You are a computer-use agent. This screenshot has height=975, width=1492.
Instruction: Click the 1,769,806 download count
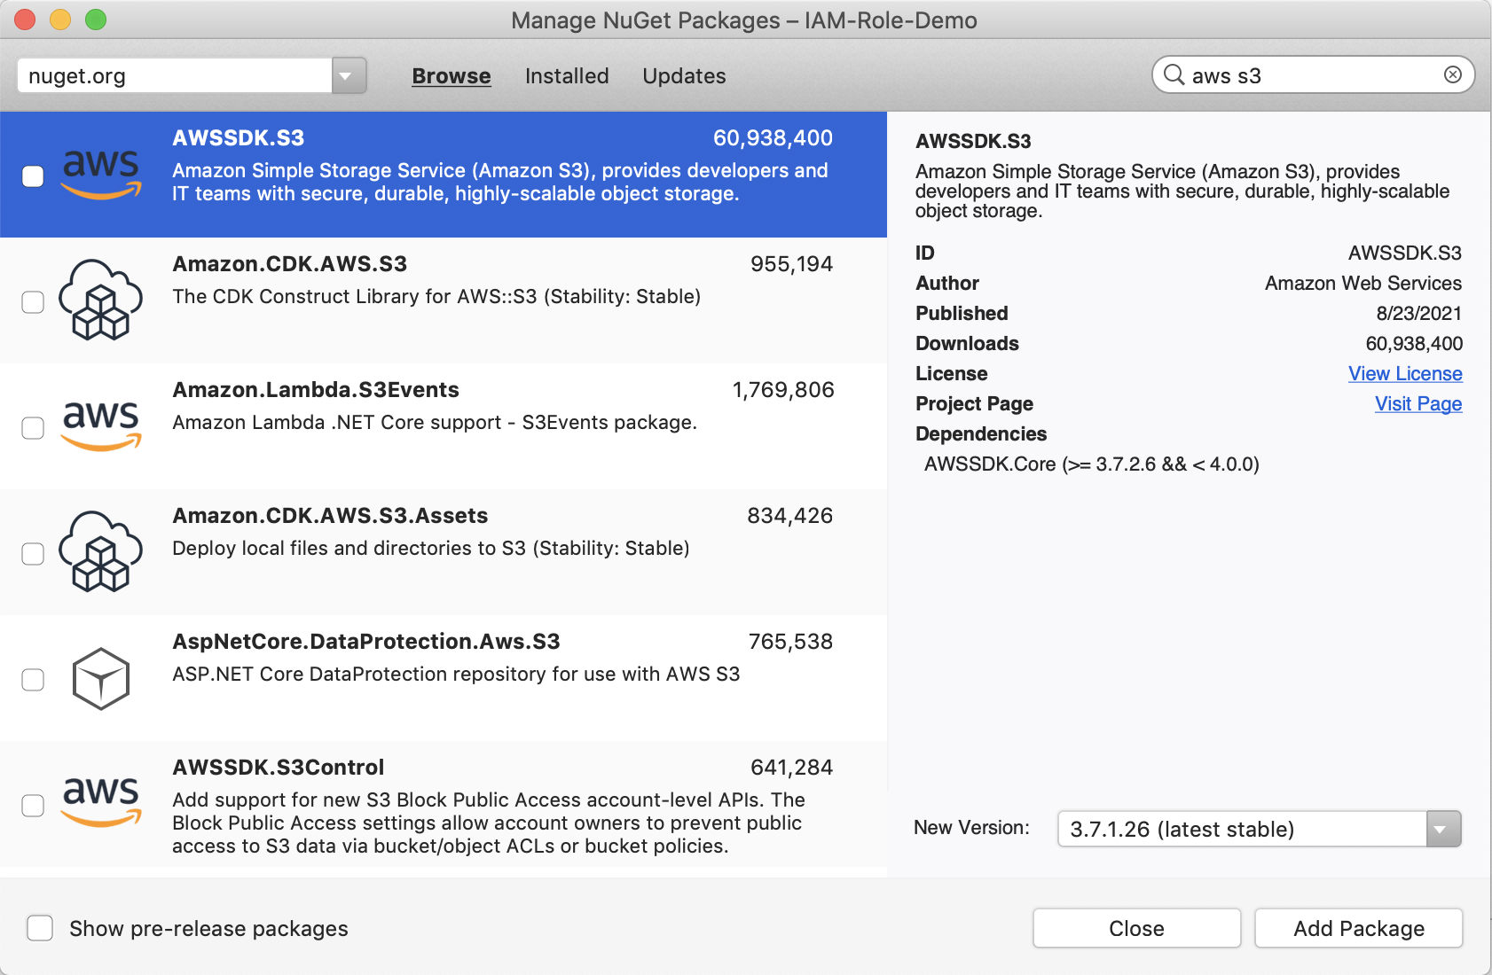pos(783,390)
